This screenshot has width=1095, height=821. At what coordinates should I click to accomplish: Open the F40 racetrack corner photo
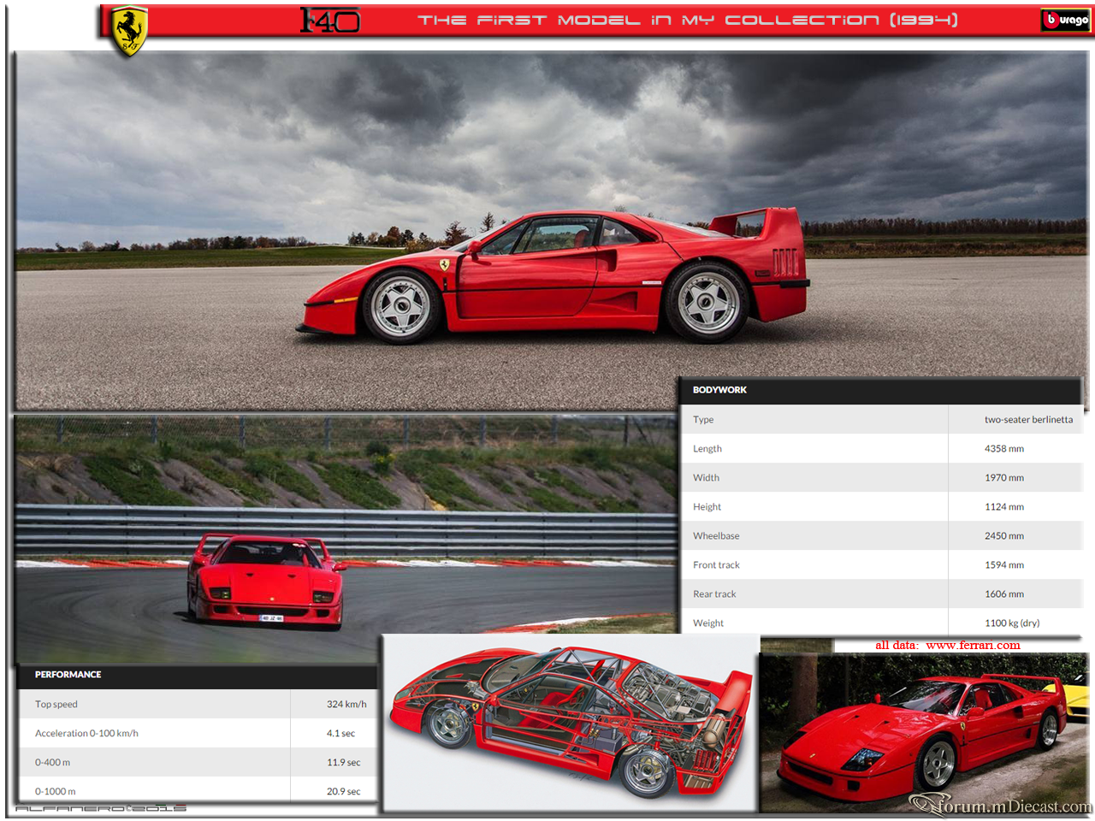pos(346,539)
